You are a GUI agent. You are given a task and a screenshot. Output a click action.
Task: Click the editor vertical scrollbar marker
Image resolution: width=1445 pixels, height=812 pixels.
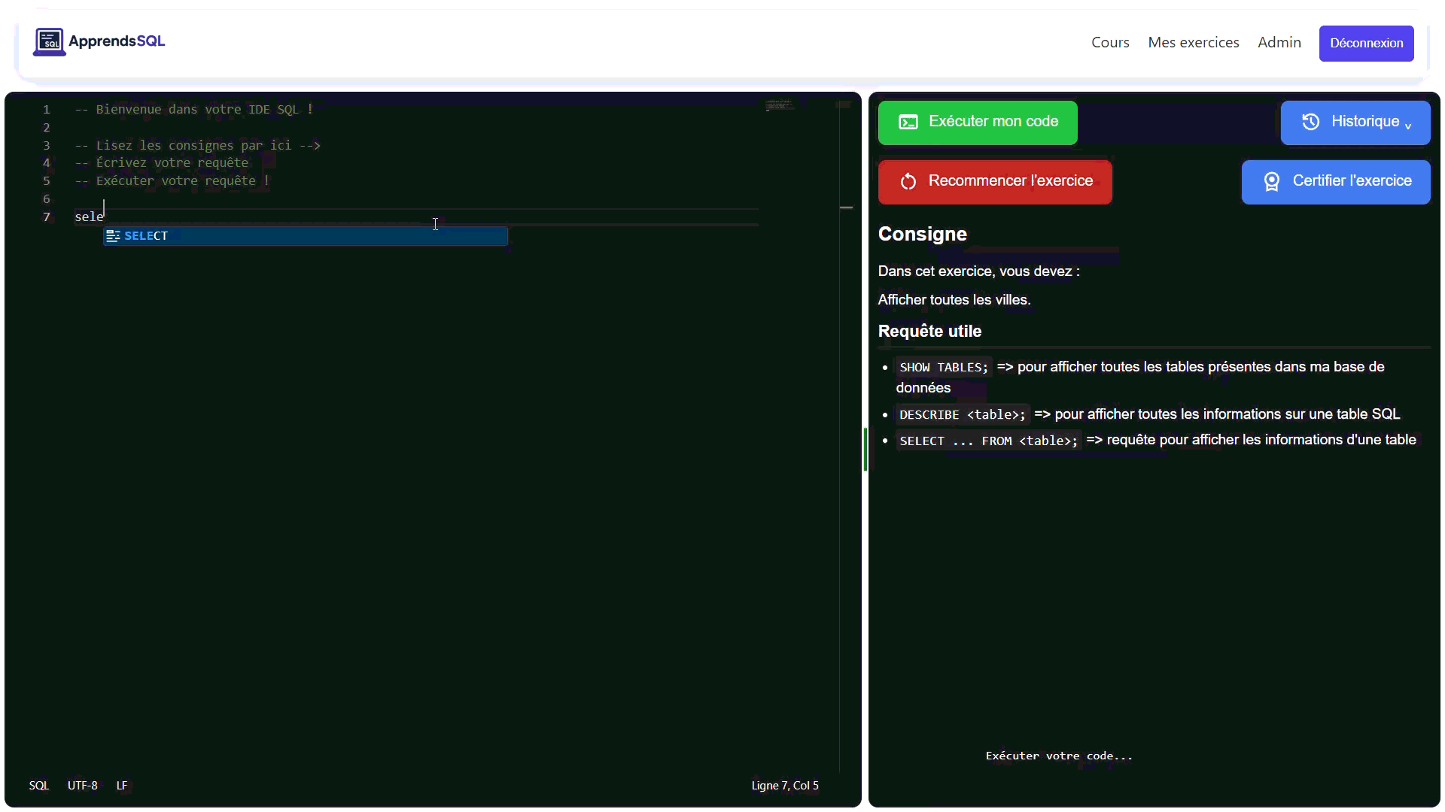click(x=846, y=208)
